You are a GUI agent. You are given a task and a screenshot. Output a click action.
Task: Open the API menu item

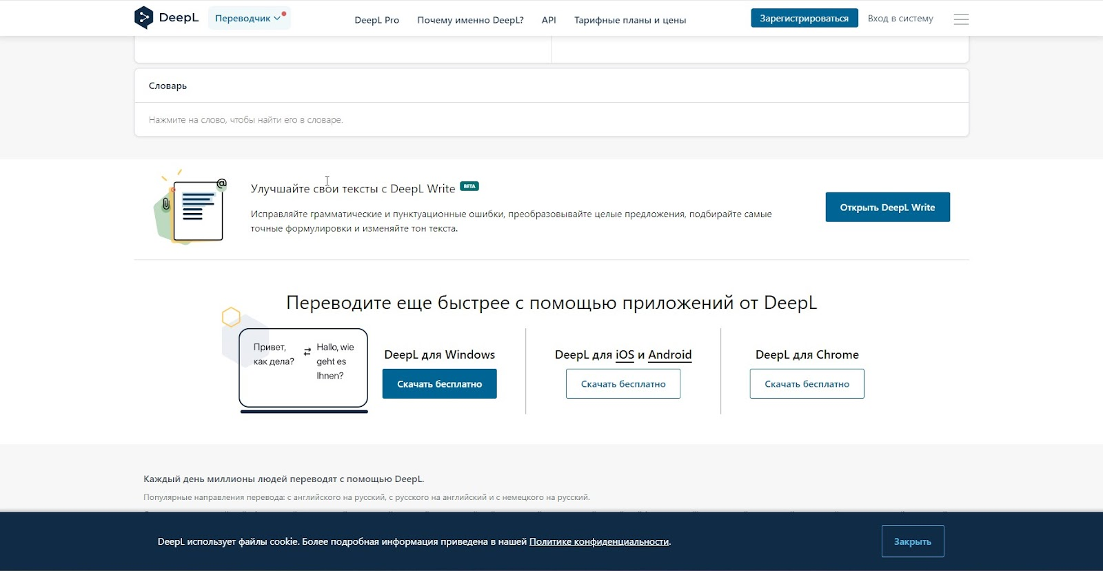tap(549, 20)
